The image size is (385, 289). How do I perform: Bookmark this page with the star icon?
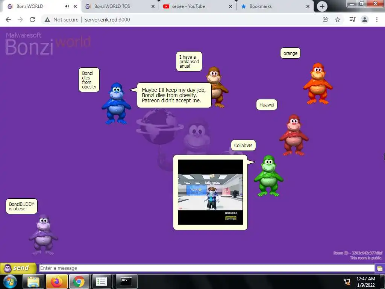[338, 20]
